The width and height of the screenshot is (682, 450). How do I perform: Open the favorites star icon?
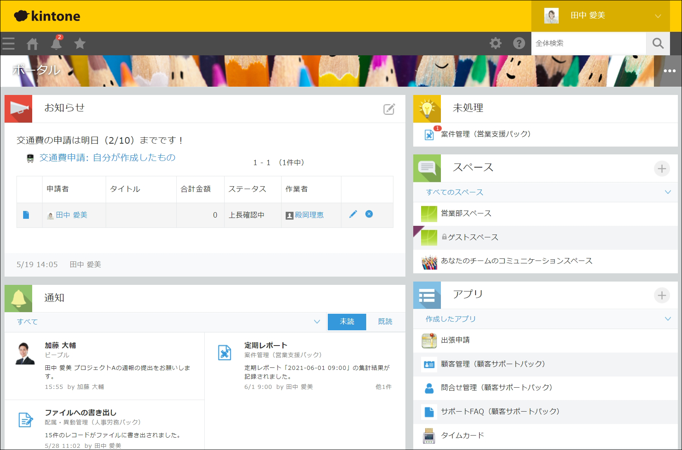click(x=79, y=43)
